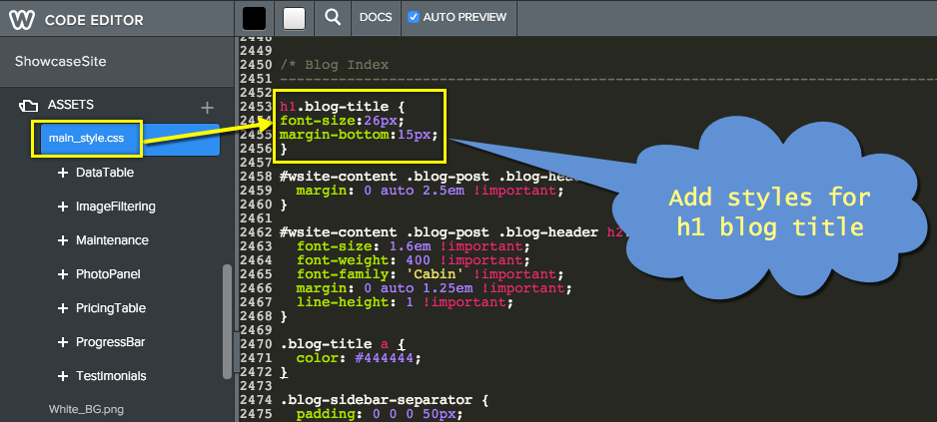Click the Weebly logo icon
Image resolution: width=937 pixels, height=422 pixels.
23,19
